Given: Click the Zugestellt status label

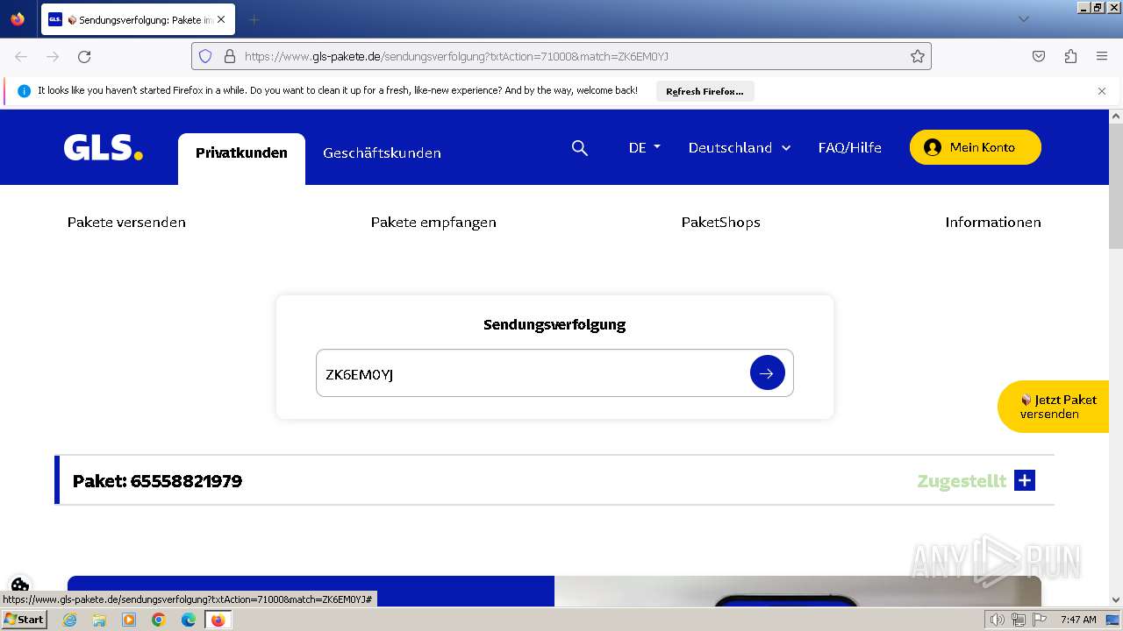Looking at the screenshot, I should click(x=962, y=481).
